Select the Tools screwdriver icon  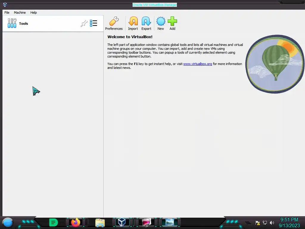tap(12, 23)
